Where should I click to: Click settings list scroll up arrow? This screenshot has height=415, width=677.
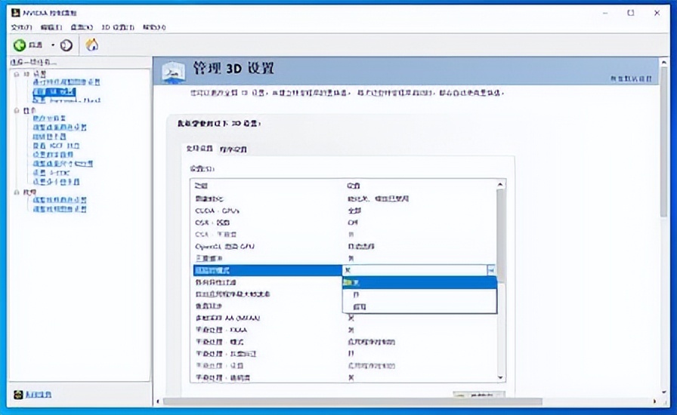point(500,185)
